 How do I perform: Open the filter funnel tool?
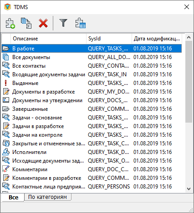[63, 23]
